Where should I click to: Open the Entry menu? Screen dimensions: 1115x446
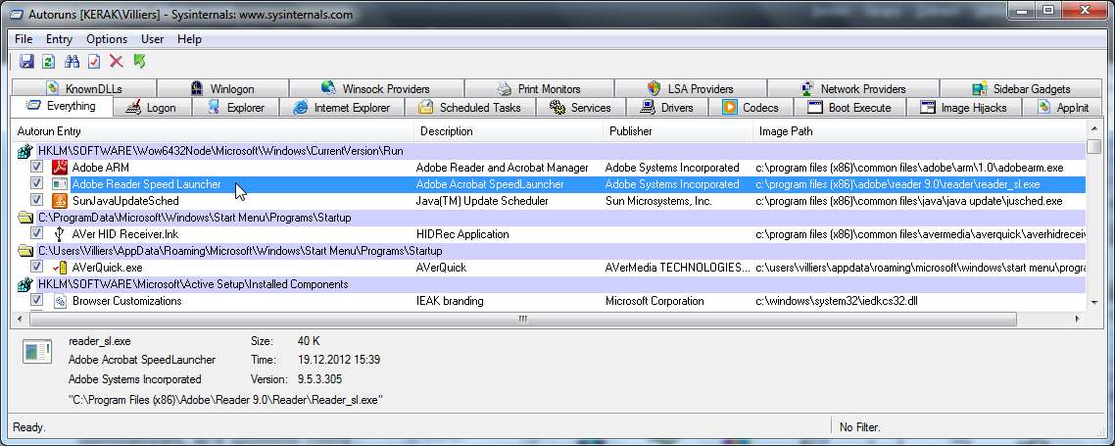(59, 39)
